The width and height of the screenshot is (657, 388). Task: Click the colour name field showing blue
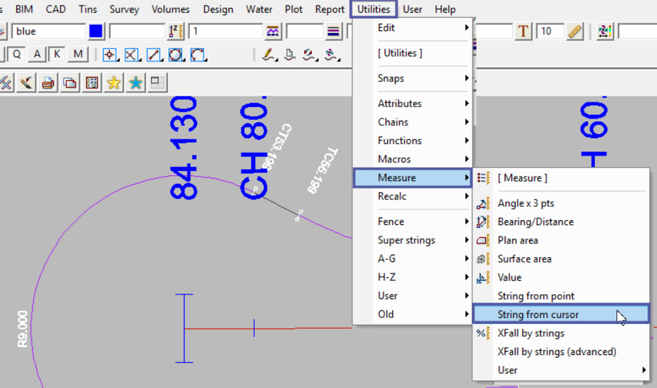point(47,32)
